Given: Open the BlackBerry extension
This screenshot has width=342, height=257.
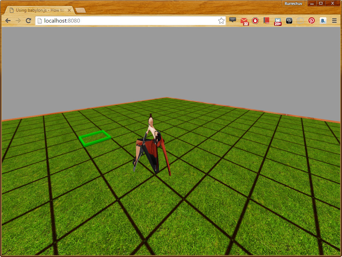Looking at the screenshot, I should (289, 21).
